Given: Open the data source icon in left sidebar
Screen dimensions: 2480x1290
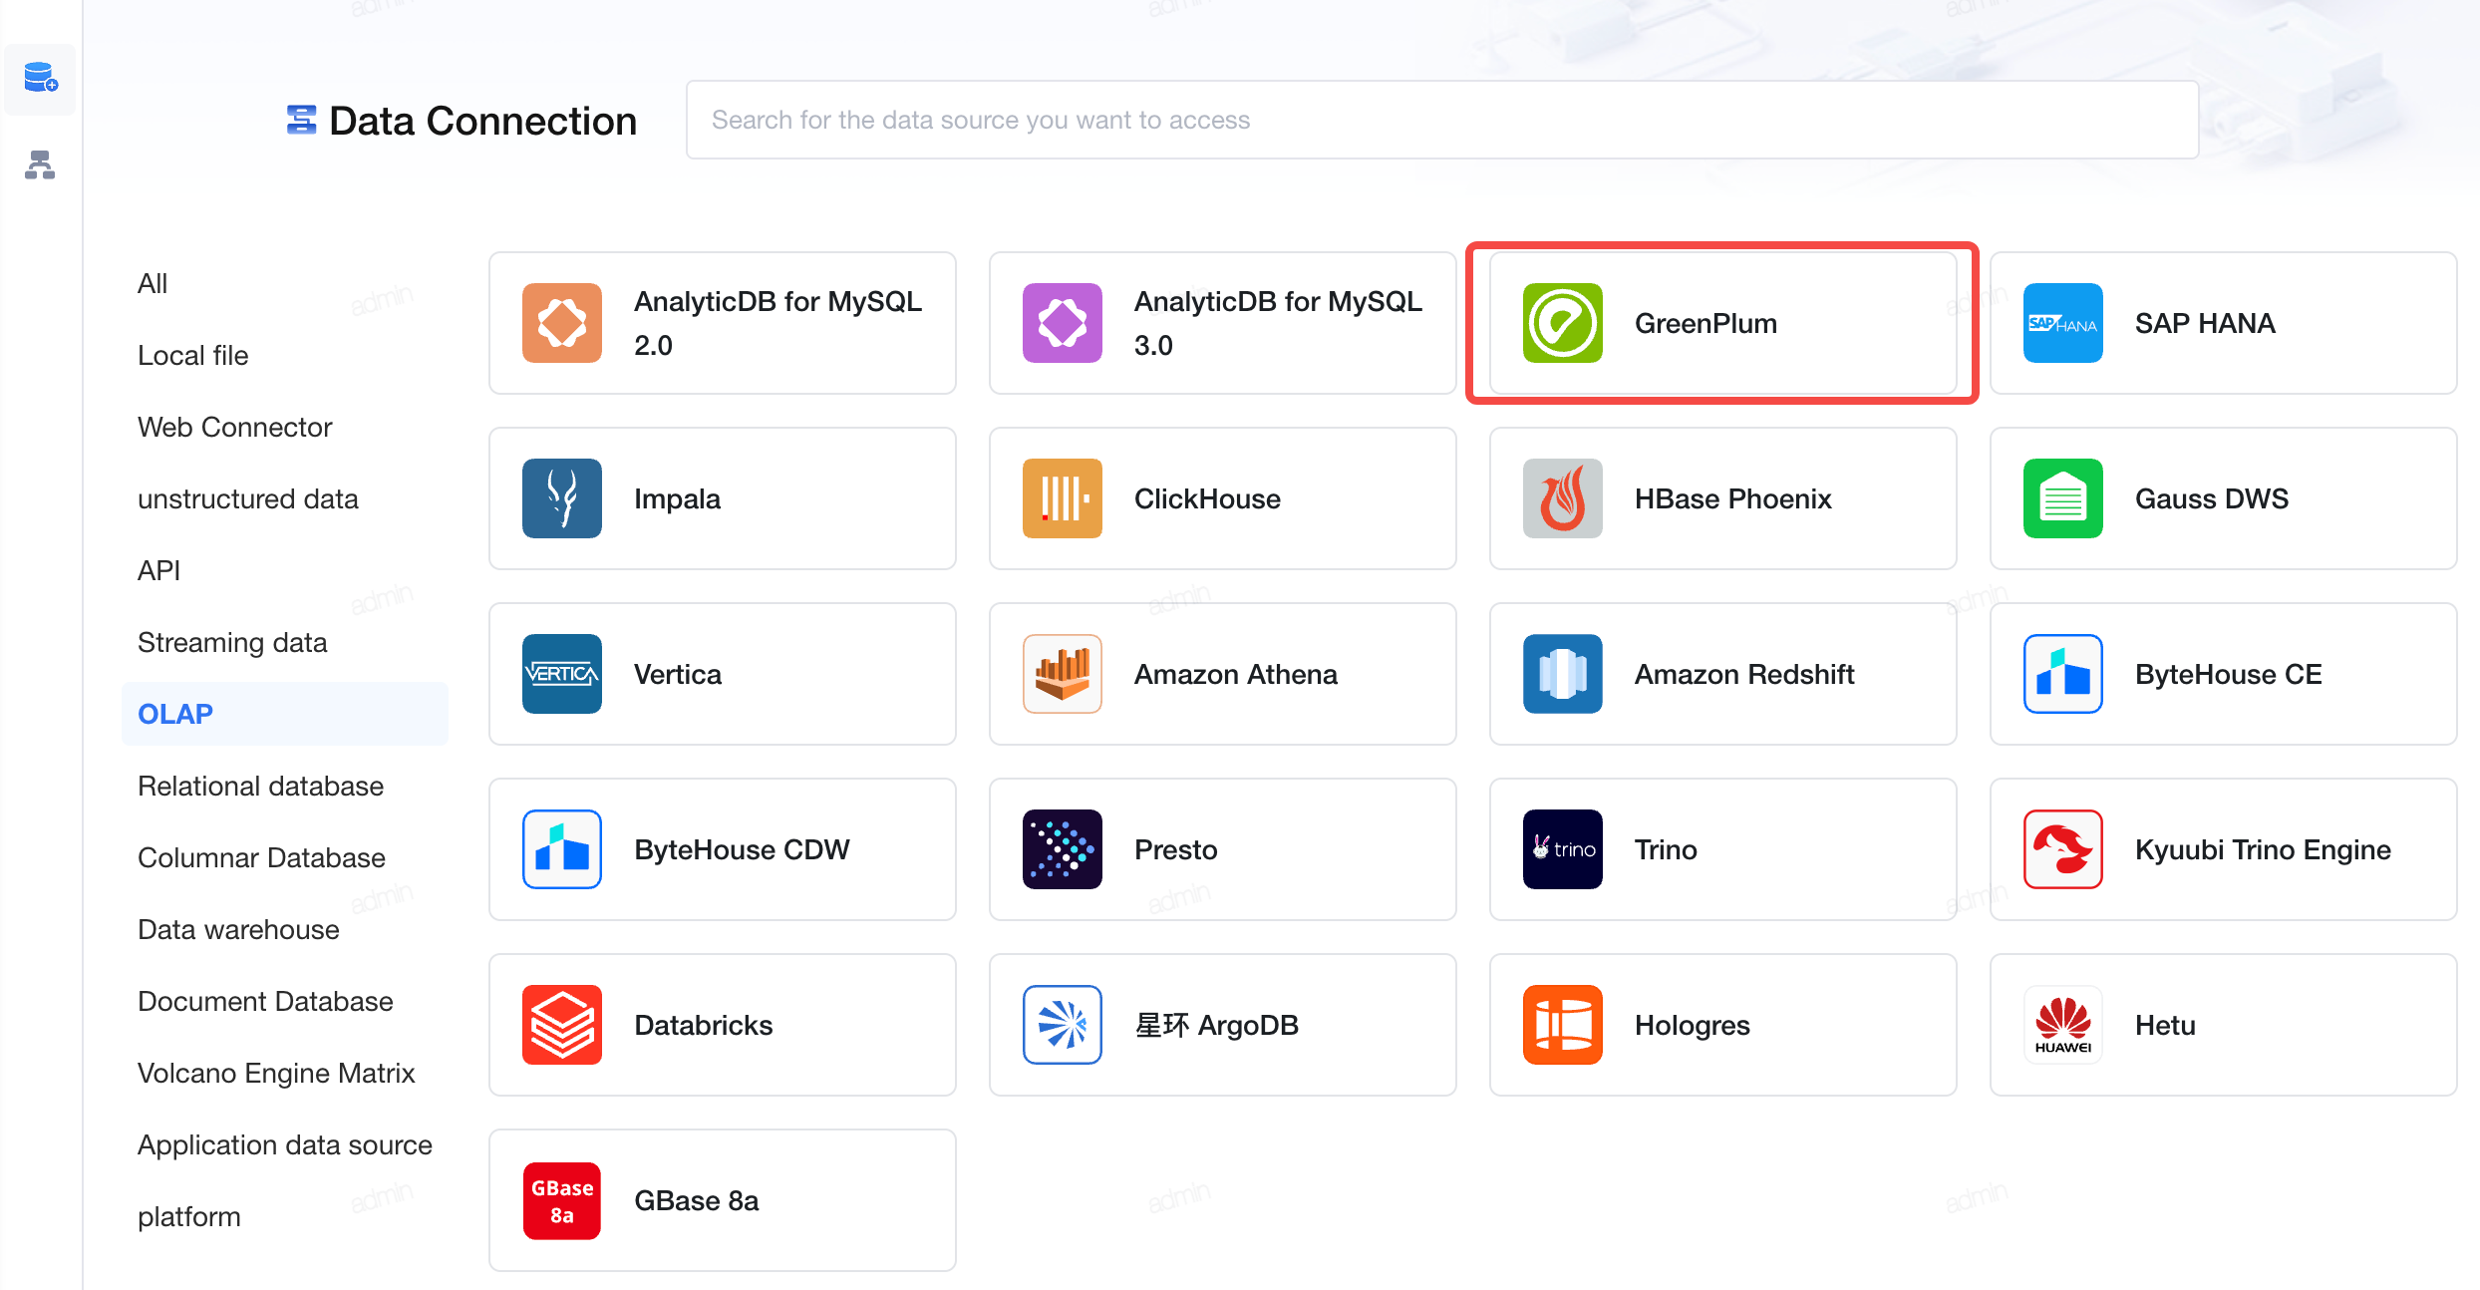Looking at the screenshot, I should (x=41, y=78).
